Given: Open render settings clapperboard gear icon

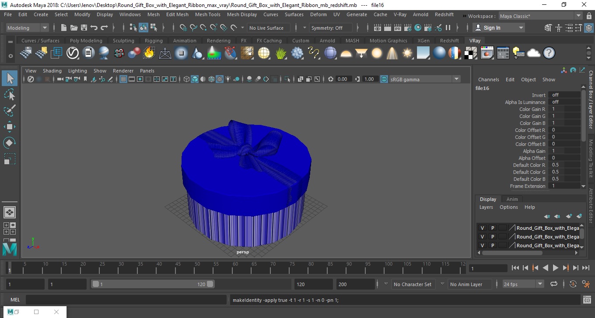Looking at the screenshot, I should [408, 28].
